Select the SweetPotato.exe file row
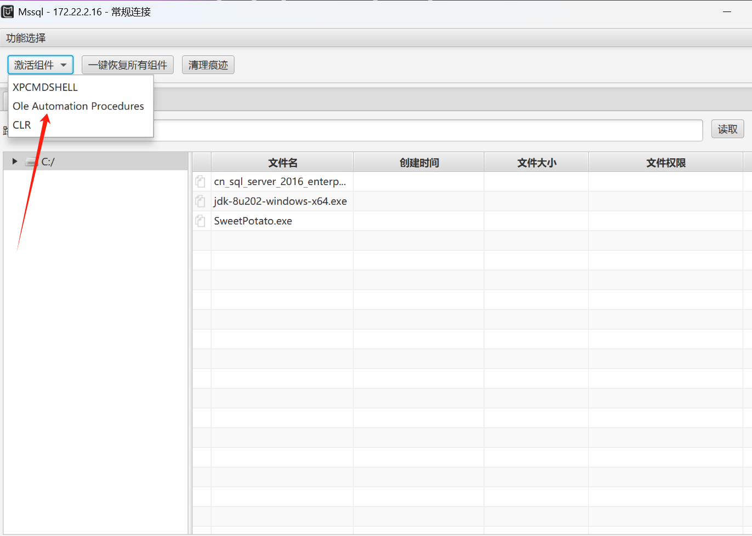The width and height of the screenshot is (752, 536). pyautogui.click(x=253, y=221)
